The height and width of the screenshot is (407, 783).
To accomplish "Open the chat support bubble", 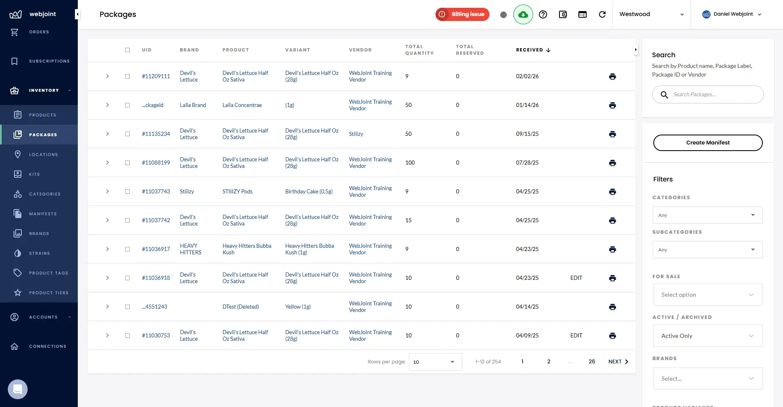I will coord(17,389).
